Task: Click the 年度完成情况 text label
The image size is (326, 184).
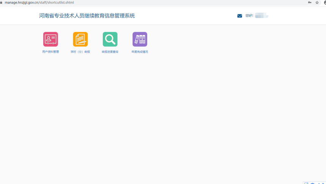Action: click(x=140, y=52)
